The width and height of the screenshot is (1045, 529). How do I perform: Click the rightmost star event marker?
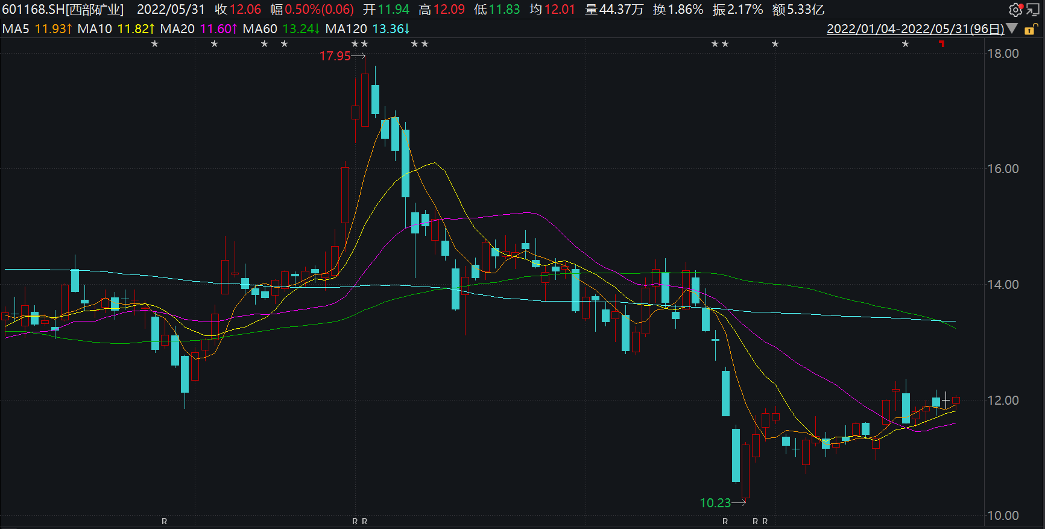click(905, 44)
